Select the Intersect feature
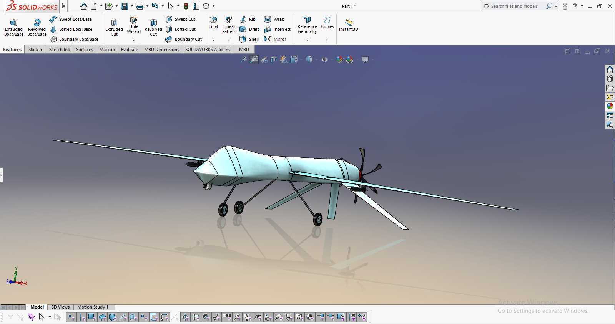615x324 pixels. (x=277, y=29)
